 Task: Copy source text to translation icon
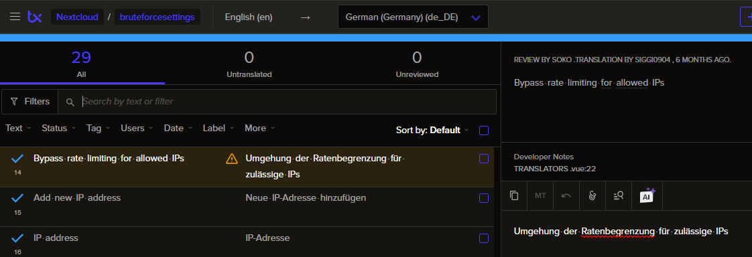click(x=514, y=195)
